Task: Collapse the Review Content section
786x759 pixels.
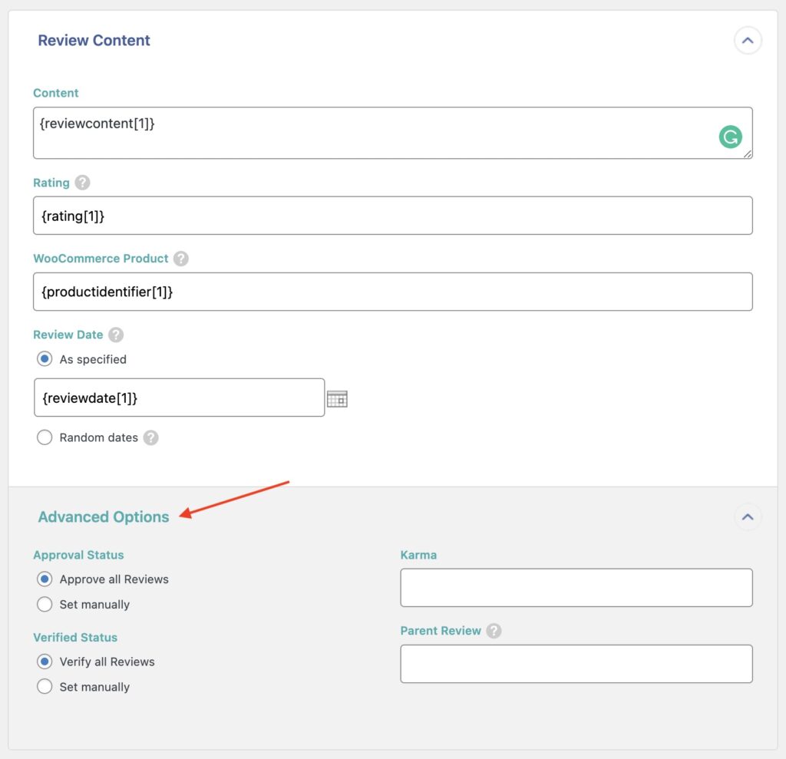Action: click(x=748, y=41)
